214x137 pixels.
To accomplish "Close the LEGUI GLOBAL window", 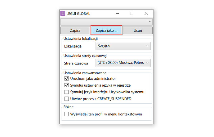I will 146,14.
